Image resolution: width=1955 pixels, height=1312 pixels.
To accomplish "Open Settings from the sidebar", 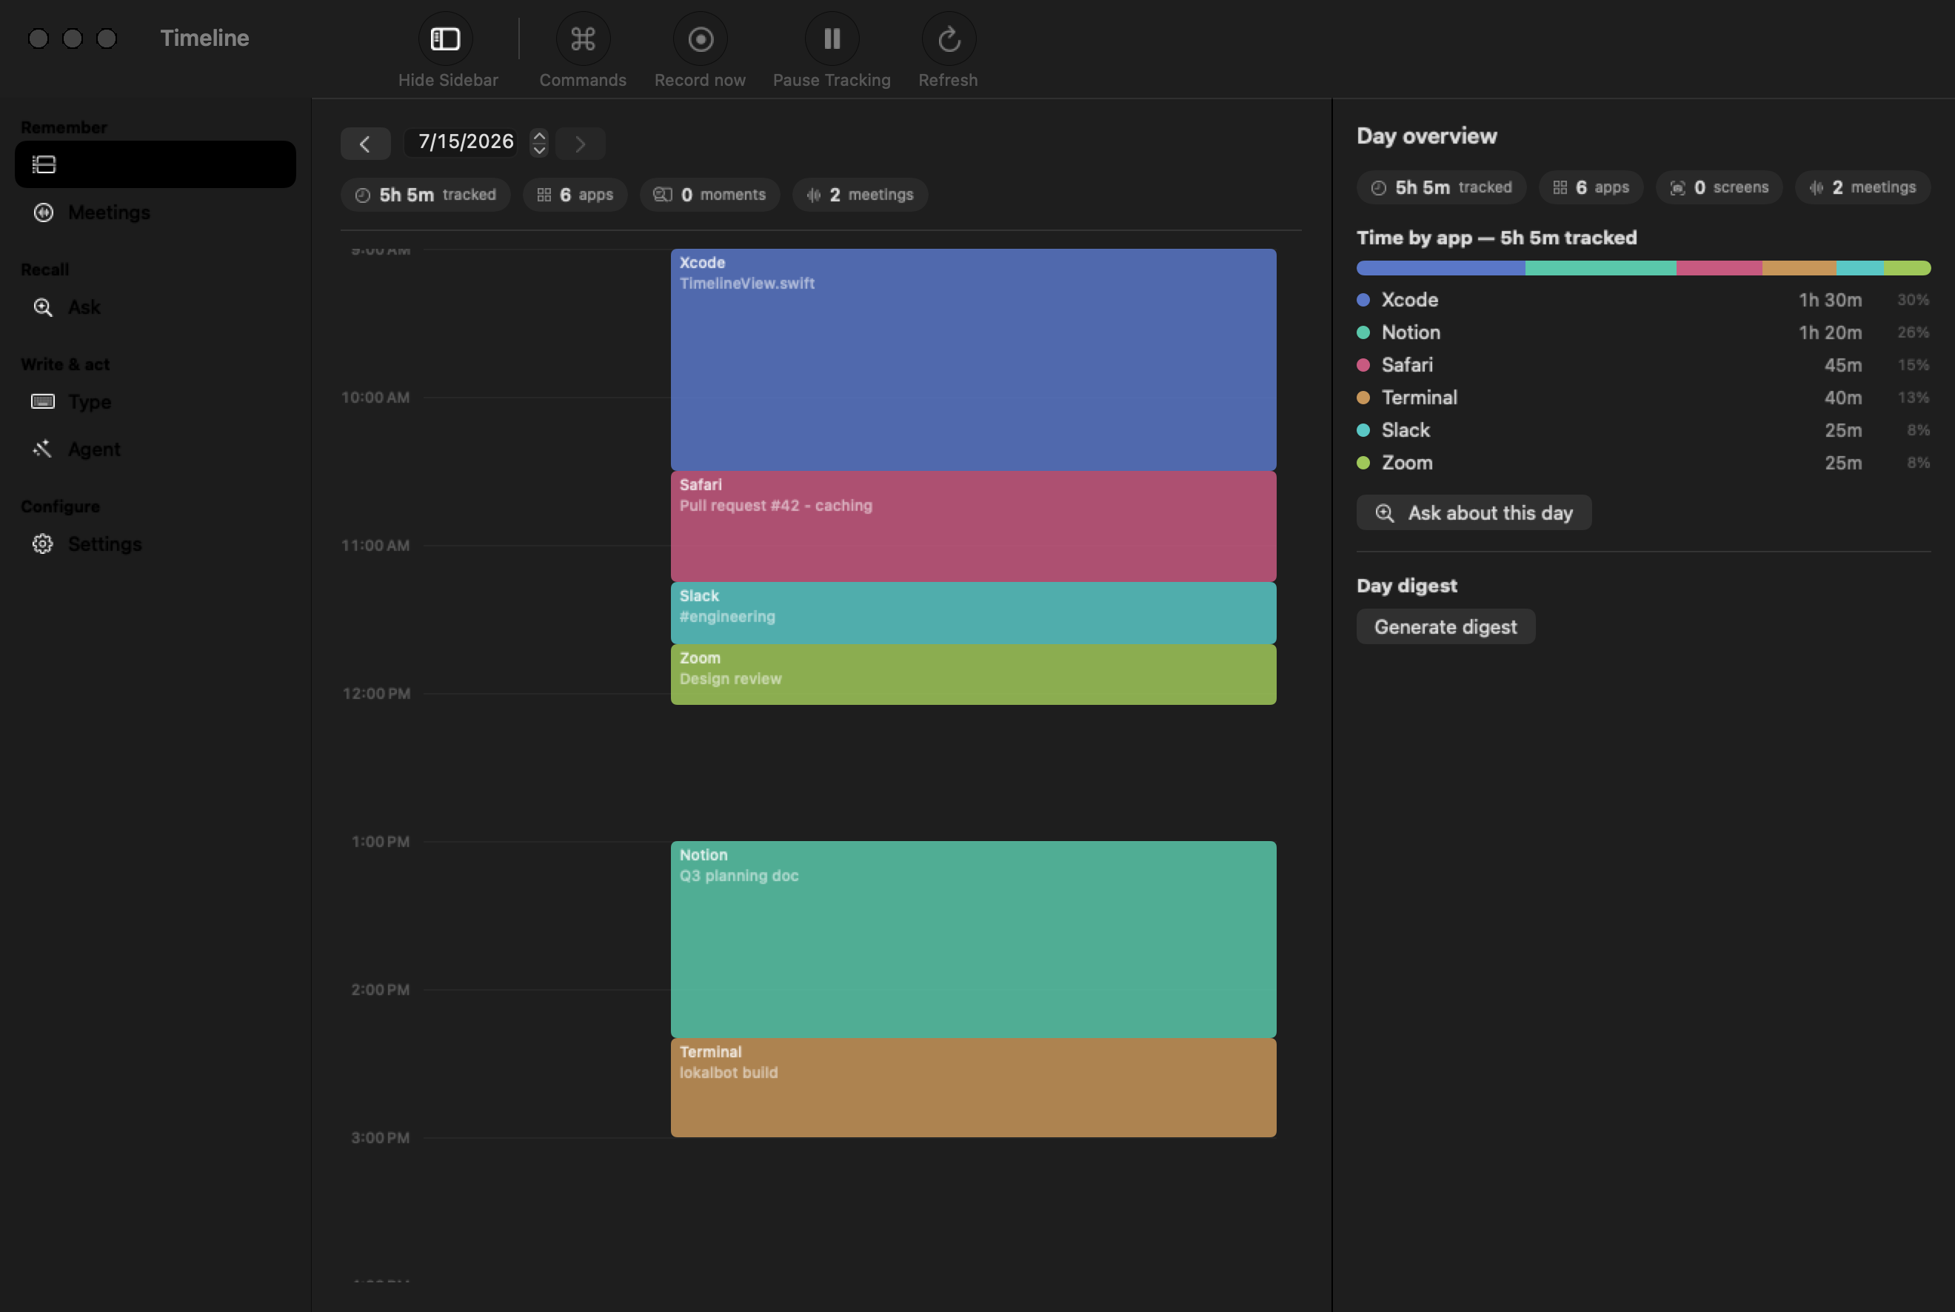I will coord(156,544).
